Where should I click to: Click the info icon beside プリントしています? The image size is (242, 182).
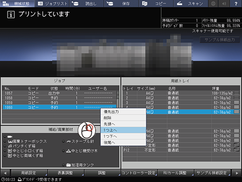coord(11,15)
